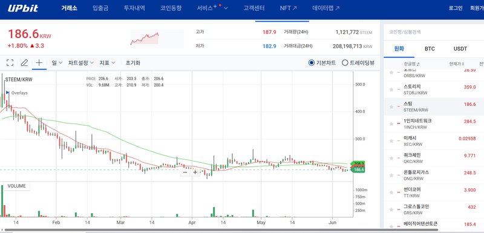The image size is (484, 233).
Task: Open the NFT external link
Action: [289, 8]
